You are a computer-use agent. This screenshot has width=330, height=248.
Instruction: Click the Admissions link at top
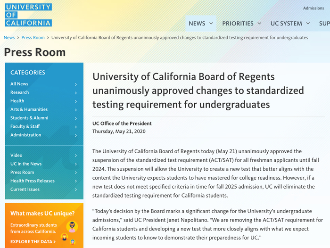coord(313,8)
